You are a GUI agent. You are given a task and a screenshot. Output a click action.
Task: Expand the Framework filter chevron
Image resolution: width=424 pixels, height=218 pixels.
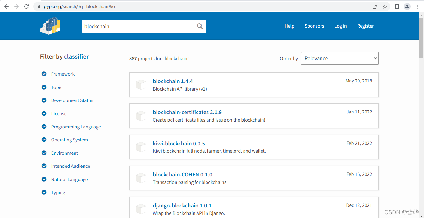44,74
